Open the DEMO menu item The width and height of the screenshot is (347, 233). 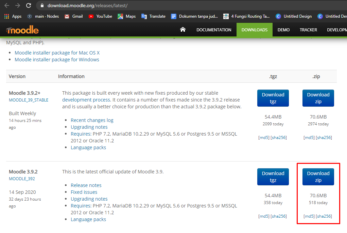pyautogui.click(x=283, y=30)
